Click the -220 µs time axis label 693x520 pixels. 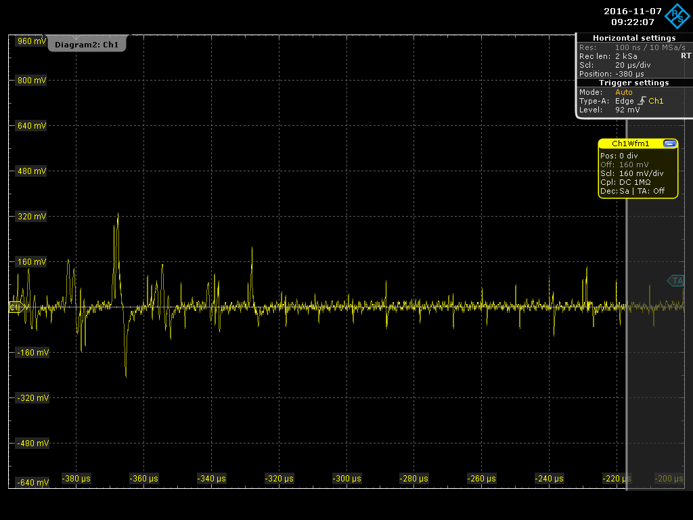tap(617, 479)
